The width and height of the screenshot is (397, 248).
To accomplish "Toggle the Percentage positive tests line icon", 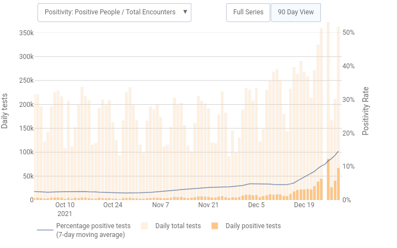I will point(45,230).
